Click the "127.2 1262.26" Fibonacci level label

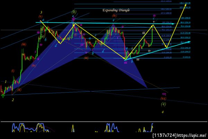tap(185, 7)
